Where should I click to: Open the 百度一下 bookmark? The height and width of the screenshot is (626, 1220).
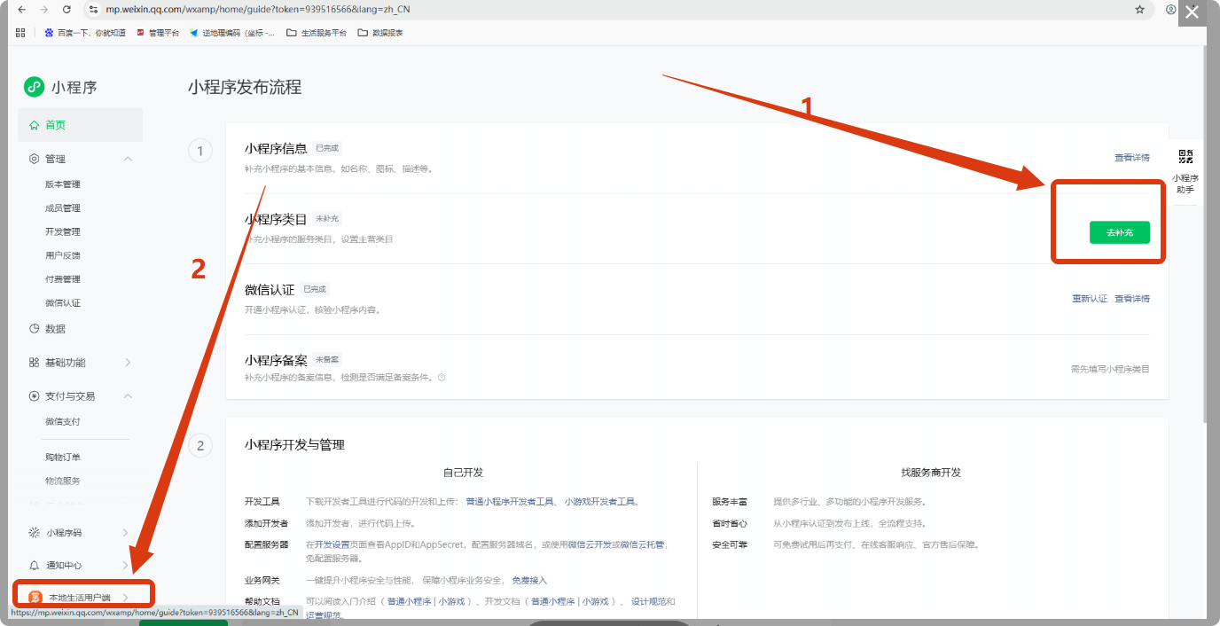coord(85,33)
